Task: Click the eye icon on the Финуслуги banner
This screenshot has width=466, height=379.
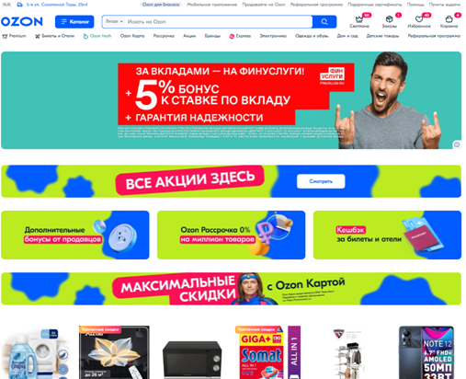Action: 457,144
